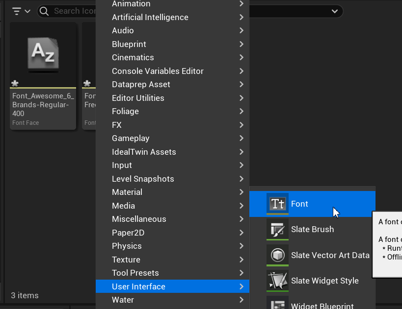The width and height of the screenshot is (402, 309).
Task: Click the Slate Widget Style icon
Action: (277, 281)
